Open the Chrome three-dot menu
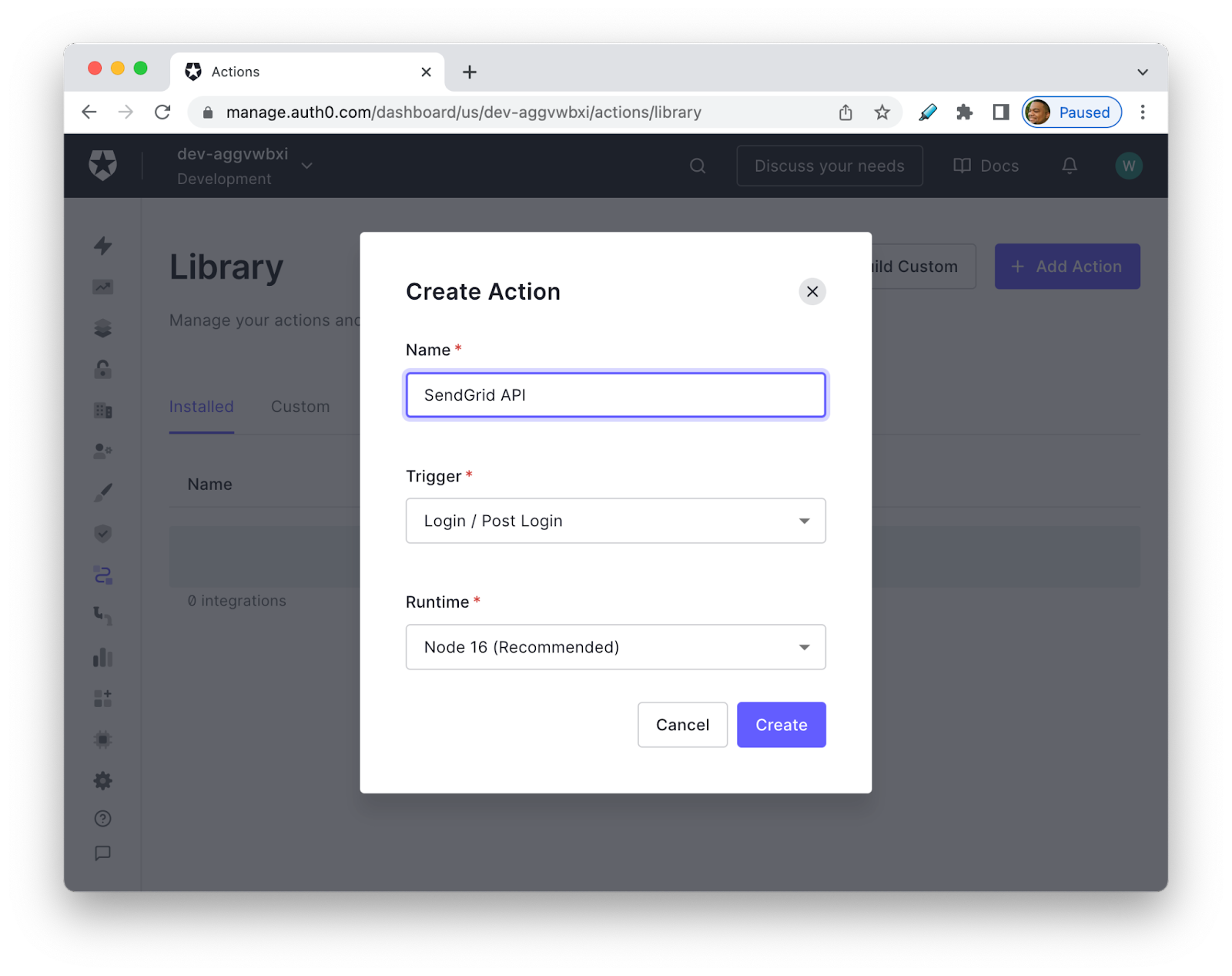This screenshot has height=976, width=1232. (1143, 112)
